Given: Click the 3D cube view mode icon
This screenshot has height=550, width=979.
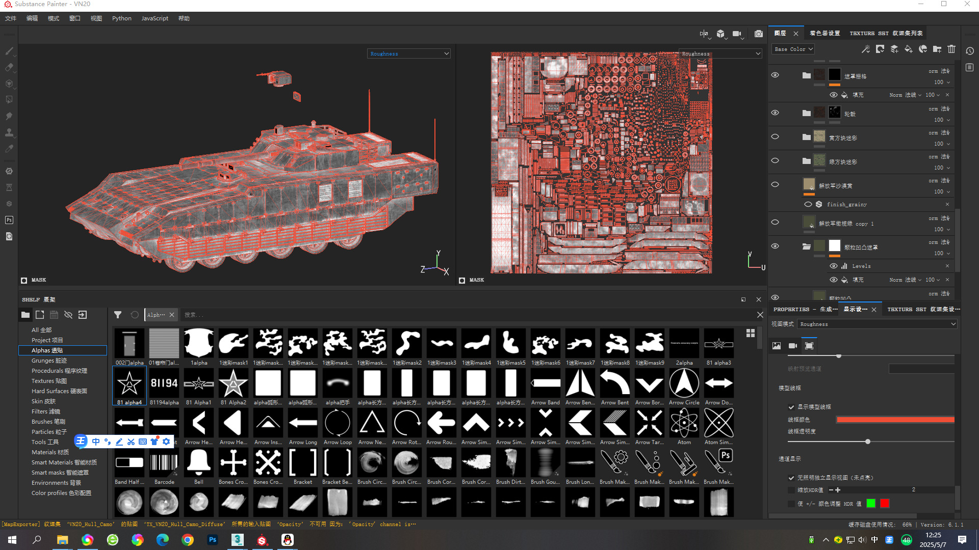Looking at the screenshot, I should [x=720, y=34].
